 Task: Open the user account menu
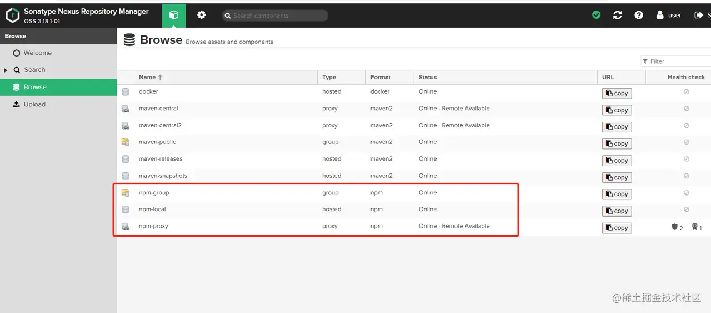tap(669, 15)
